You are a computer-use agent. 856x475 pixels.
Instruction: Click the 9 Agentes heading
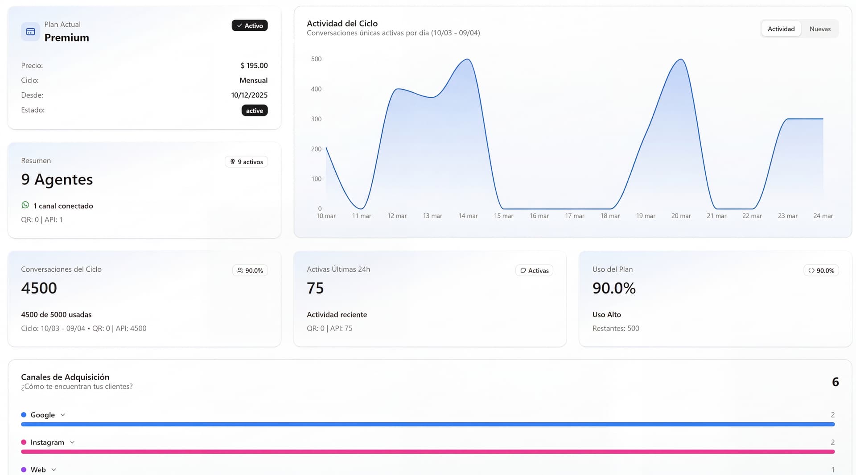(x=57, y=179)
